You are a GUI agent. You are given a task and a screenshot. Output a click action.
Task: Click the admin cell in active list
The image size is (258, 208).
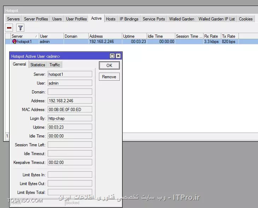pyautogui.click(x=51, y=42)
